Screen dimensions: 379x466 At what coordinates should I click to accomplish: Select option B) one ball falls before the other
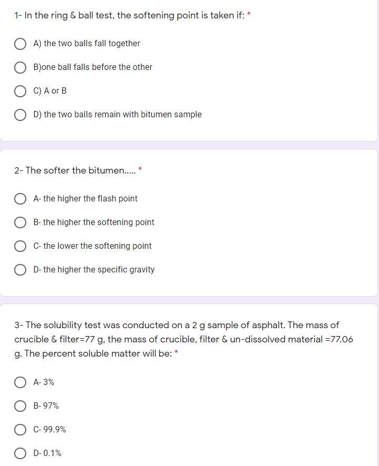[21, 67]
